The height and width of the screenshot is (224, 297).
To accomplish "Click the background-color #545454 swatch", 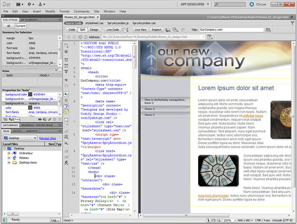I will pyautogui.click(x=30, y=94).
